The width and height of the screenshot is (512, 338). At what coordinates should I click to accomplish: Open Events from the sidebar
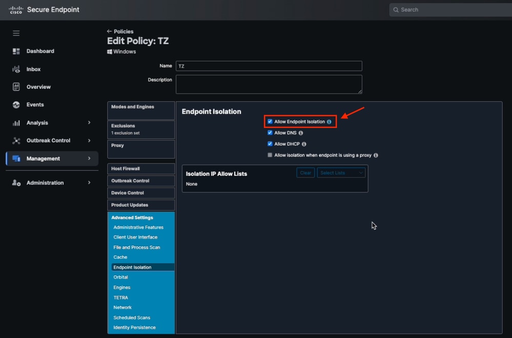click(35, 104)
